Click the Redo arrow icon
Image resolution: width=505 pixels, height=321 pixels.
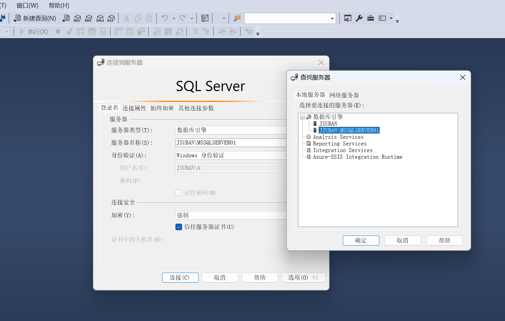[x=183, y=18]
